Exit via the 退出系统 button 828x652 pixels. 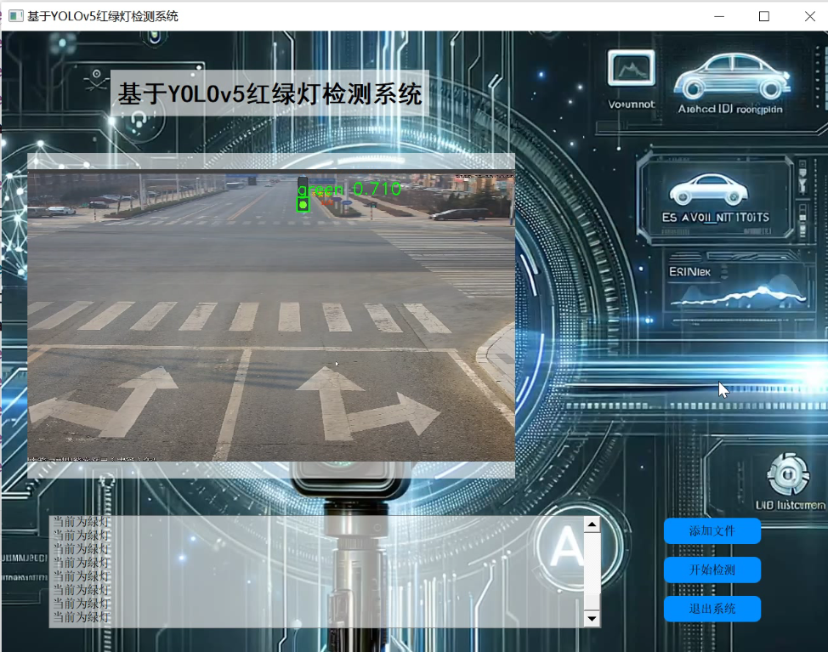(x=712, y=609)
